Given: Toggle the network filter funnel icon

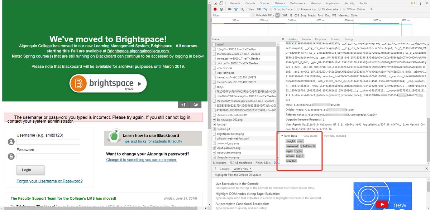Looking at the screenshot, I should (236, 9).
